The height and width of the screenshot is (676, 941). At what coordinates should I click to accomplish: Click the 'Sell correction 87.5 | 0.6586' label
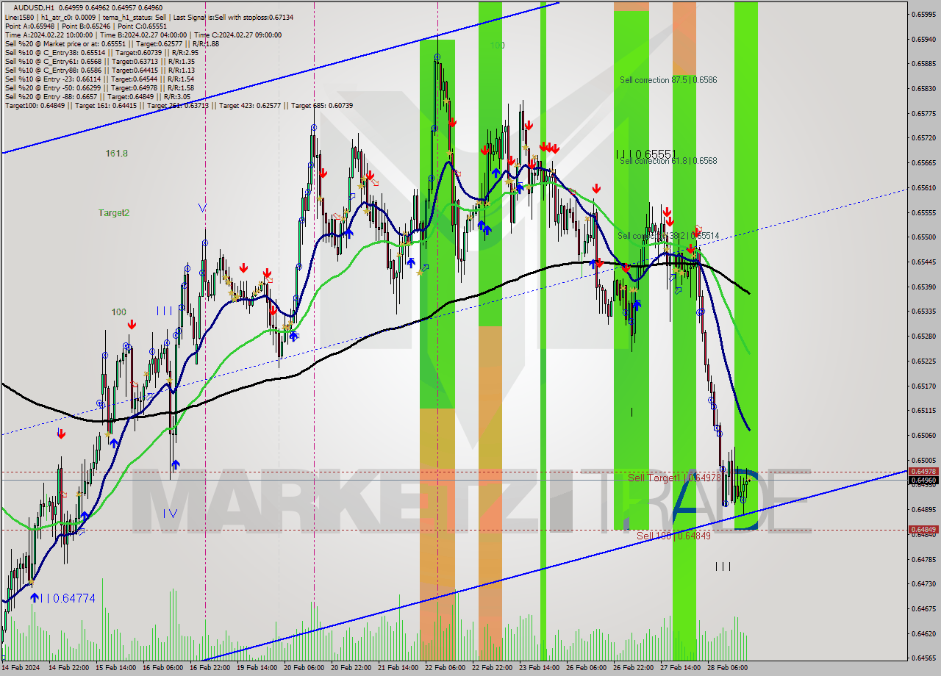pos(668,80)
